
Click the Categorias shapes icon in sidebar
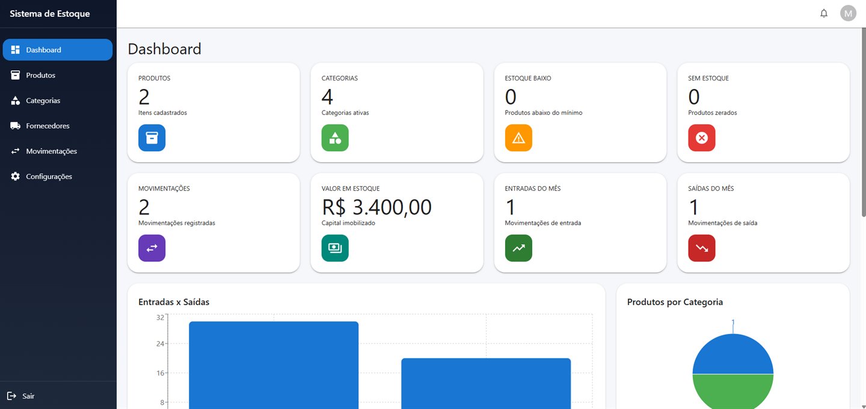16,100
